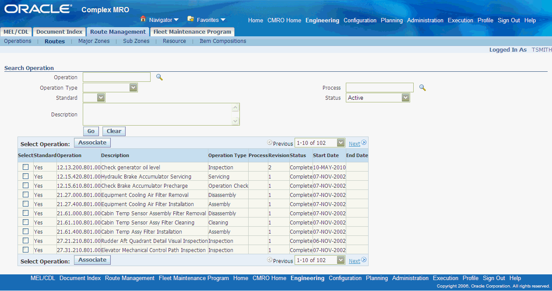Image resolution: width=552 pixels, height=291 pixels.
Task: Click the Process field search magnifier
Action: 422,88
